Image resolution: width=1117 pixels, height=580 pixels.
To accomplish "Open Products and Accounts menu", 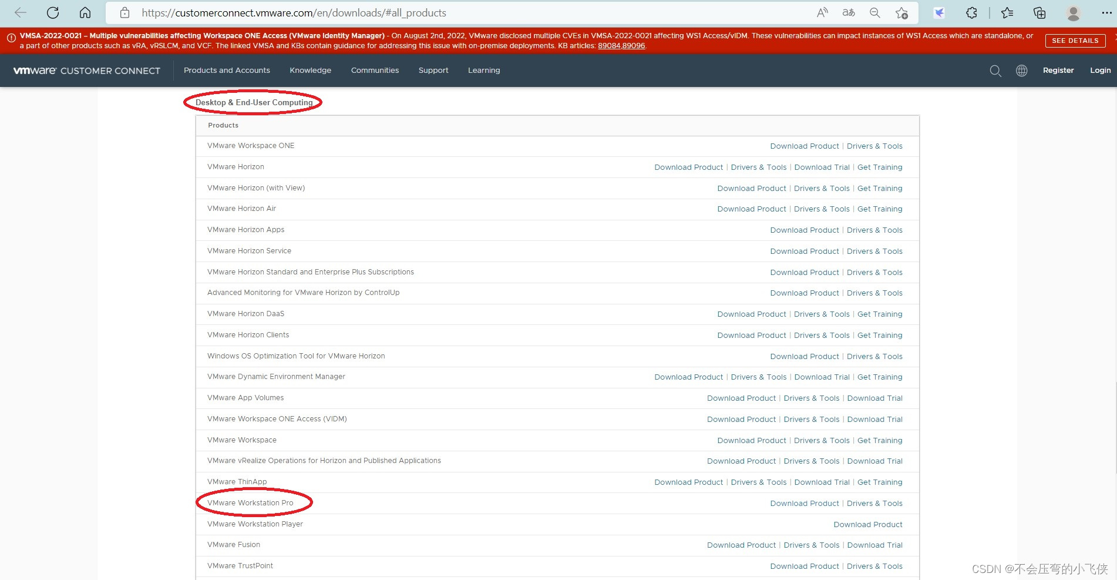I will tap(227, 70).
